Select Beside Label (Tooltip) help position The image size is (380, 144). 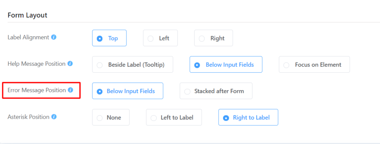click(132, 65)
